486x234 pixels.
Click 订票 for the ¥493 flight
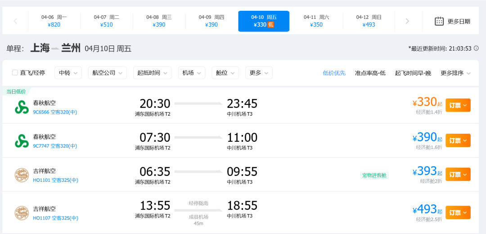click(458, 212)
